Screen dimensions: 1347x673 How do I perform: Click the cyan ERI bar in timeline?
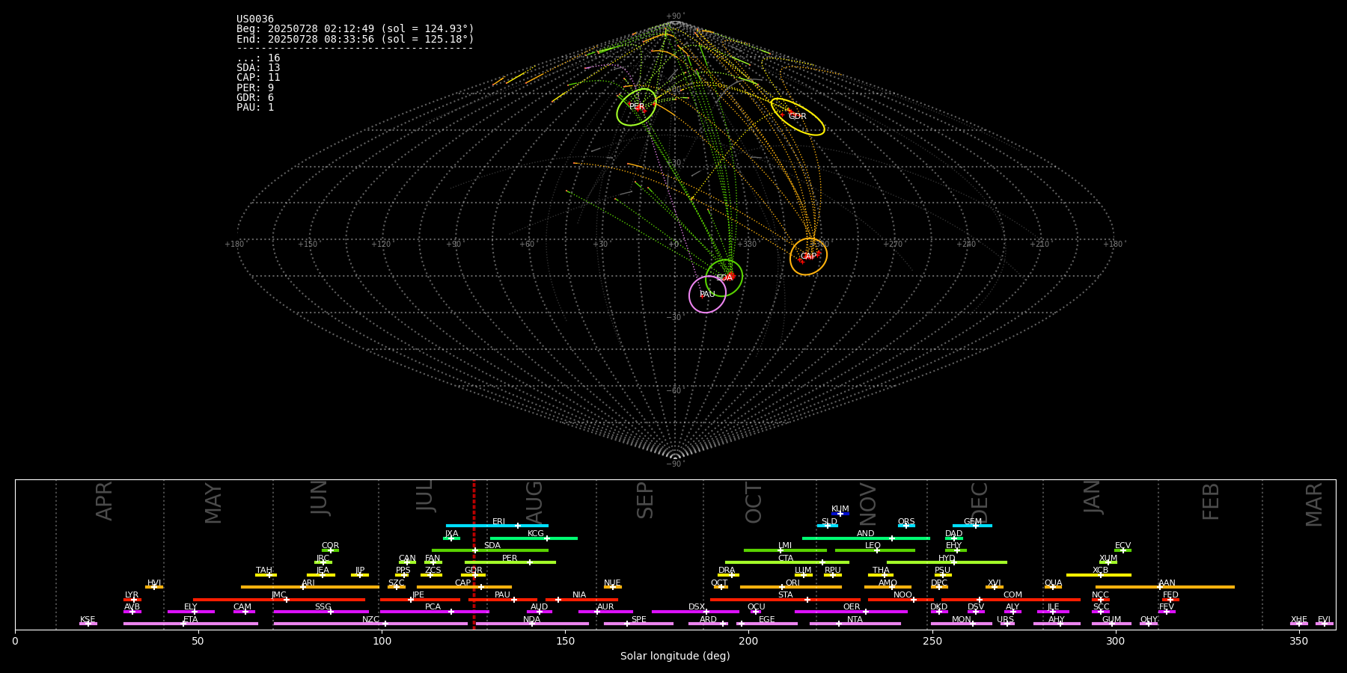497,526
